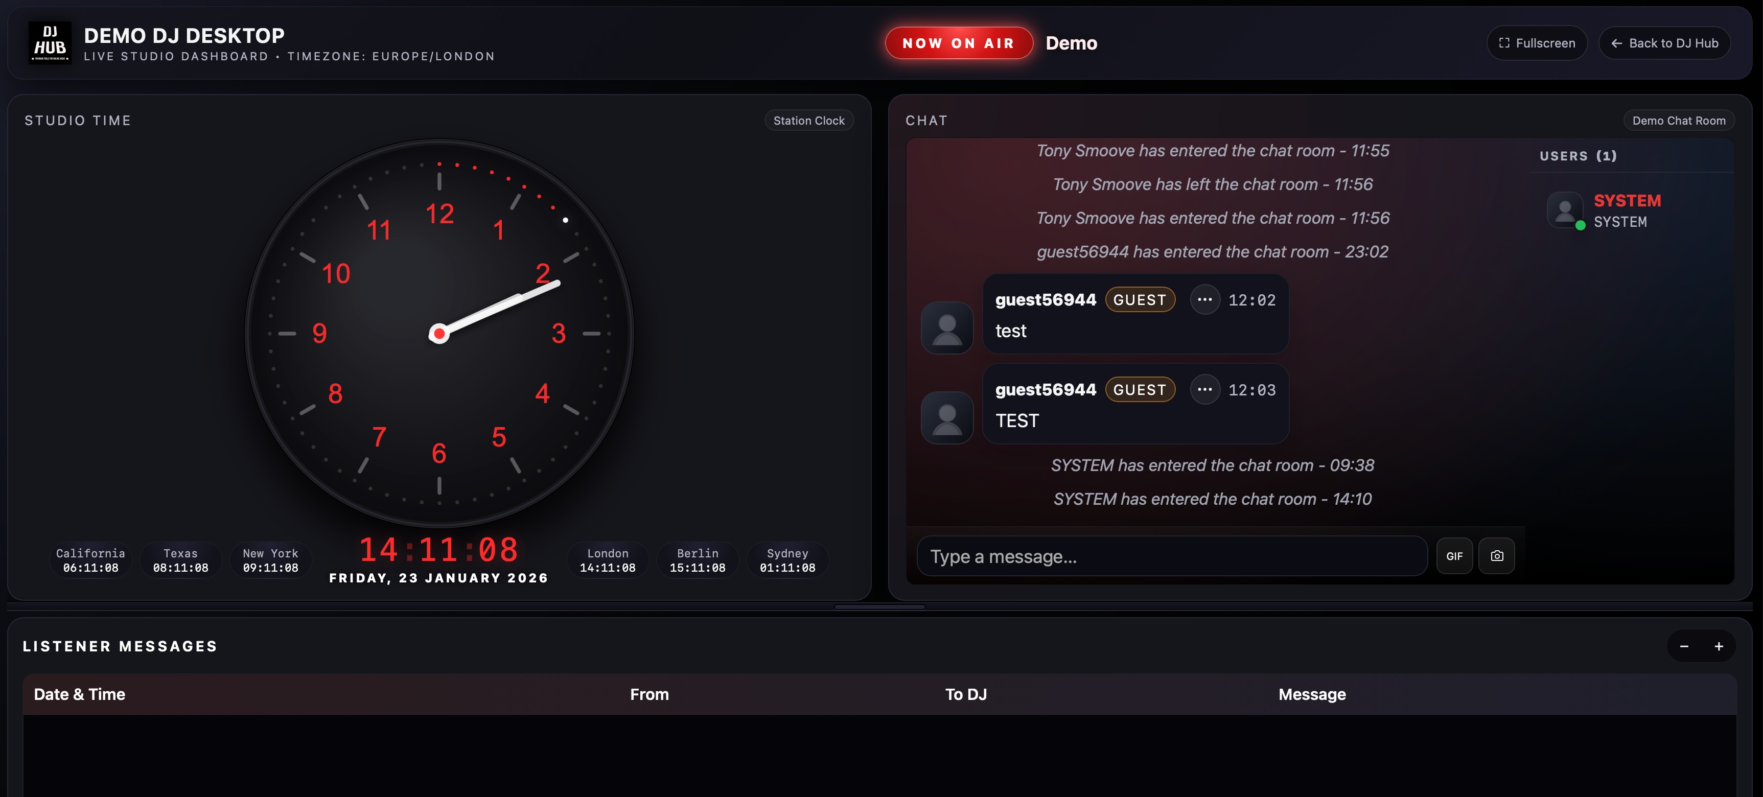This screenshot has width=1763, height=797.
Task: Toggle the Station Clock display mode
Action: (x=808, y=120)
